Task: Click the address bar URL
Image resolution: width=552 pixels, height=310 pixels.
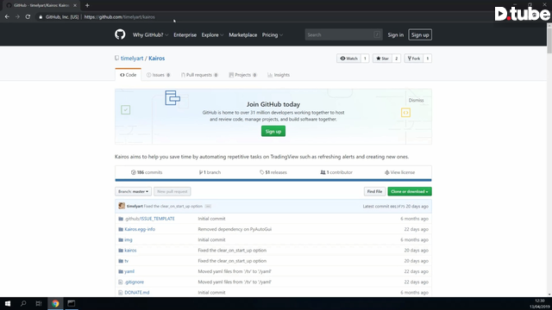Action: (x=119, y=17)
